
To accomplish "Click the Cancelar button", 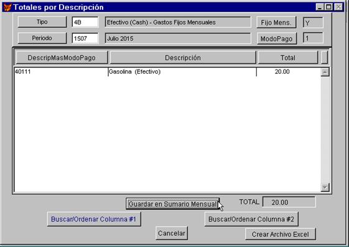I will point(172,233).
